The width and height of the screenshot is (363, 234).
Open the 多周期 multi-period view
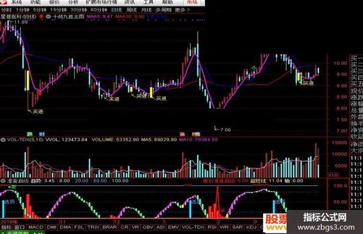(x=163, y=10)
